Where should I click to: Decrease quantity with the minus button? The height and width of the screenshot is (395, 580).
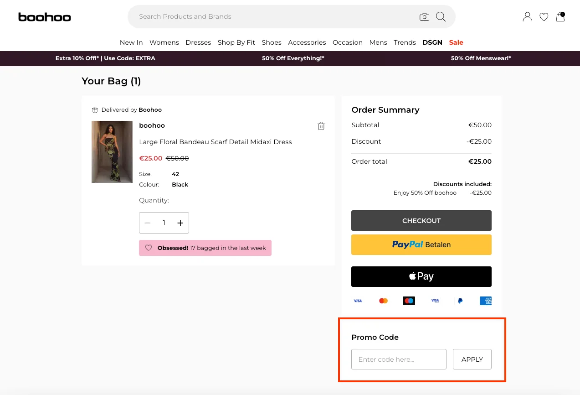point(148,223)
